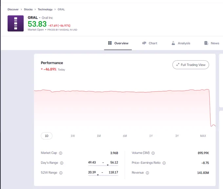Open Full Trading View

click(x=191, y=65)
